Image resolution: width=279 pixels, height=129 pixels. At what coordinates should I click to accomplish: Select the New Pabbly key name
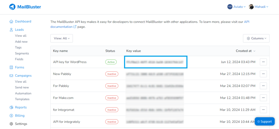coord(62,74)
